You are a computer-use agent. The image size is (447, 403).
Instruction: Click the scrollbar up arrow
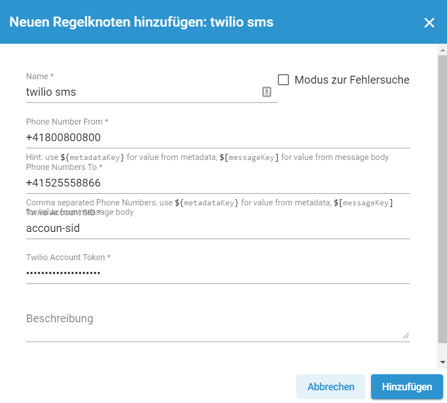(x=443, y=50)
